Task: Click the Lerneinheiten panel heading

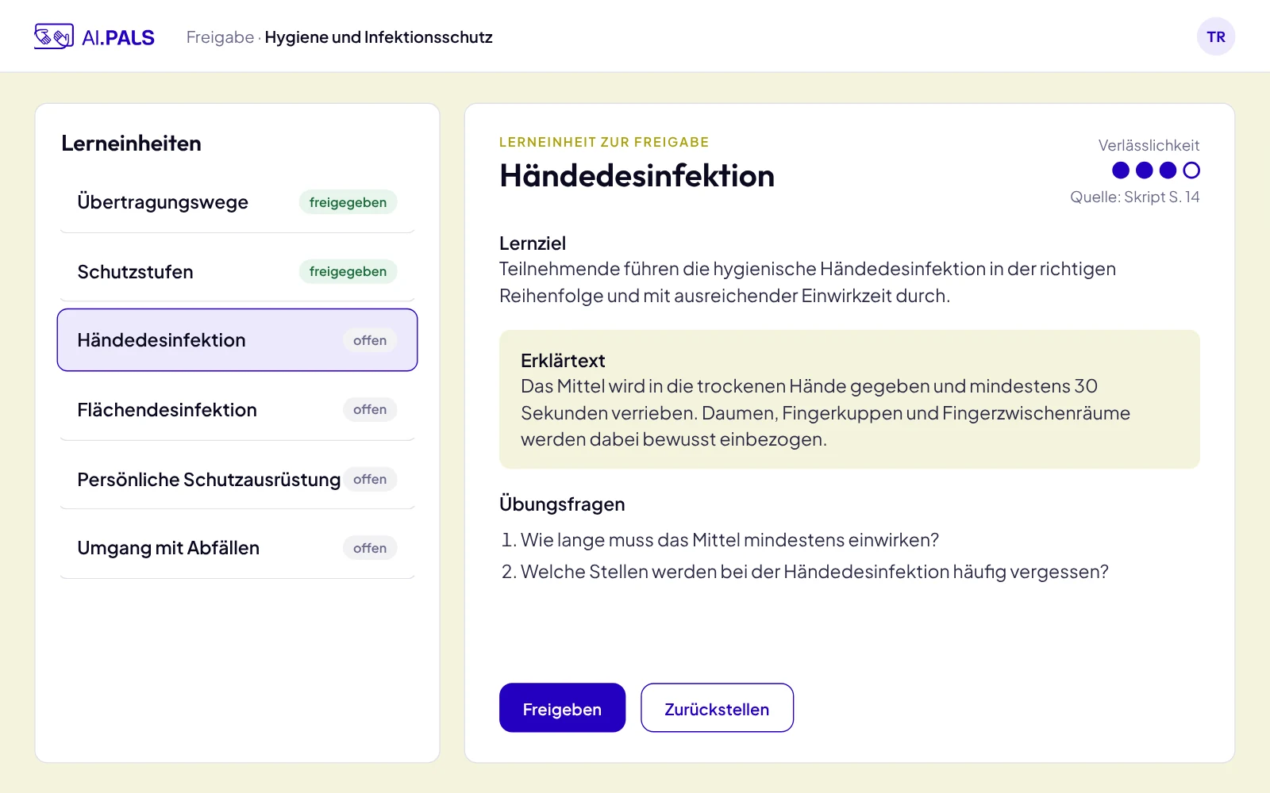Action: (x=131, y=144)
